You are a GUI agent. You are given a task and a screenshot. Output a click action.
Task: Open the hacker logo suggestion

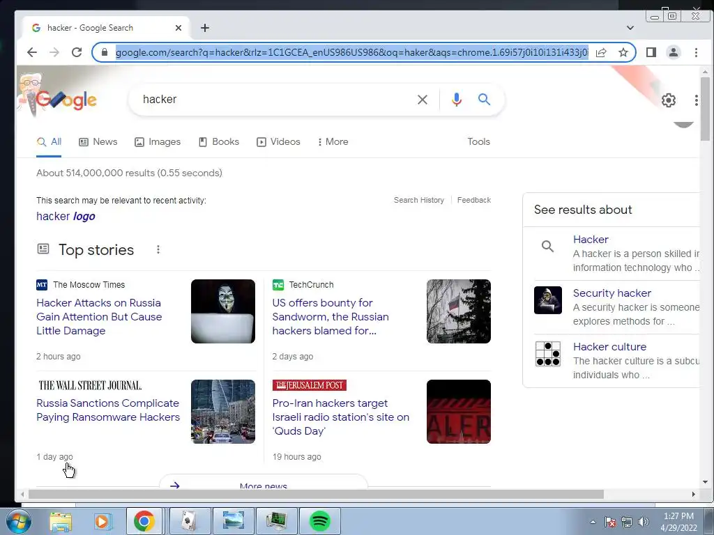click(66, 216)
